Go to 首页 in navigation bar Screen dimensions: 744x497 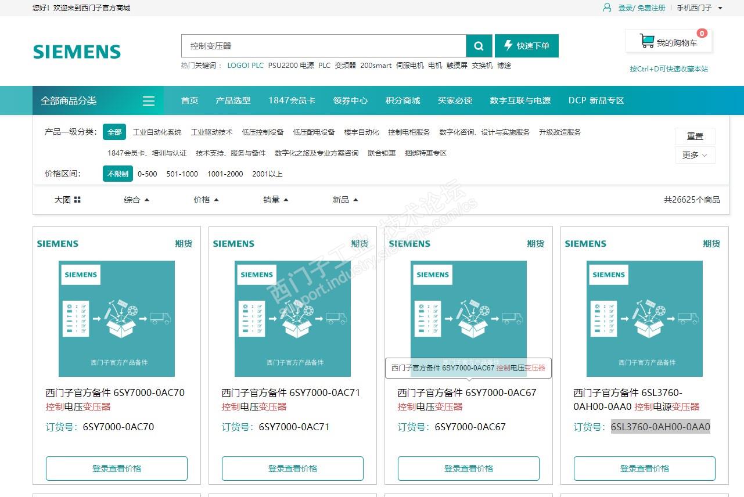click(190, 100)
